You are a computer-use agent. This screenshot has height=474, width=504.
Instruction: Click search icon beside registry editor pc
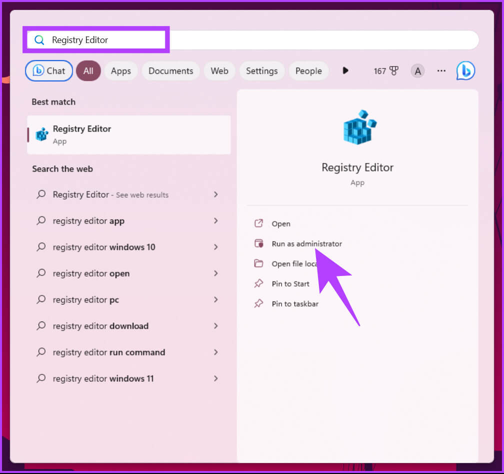(41, 299)
